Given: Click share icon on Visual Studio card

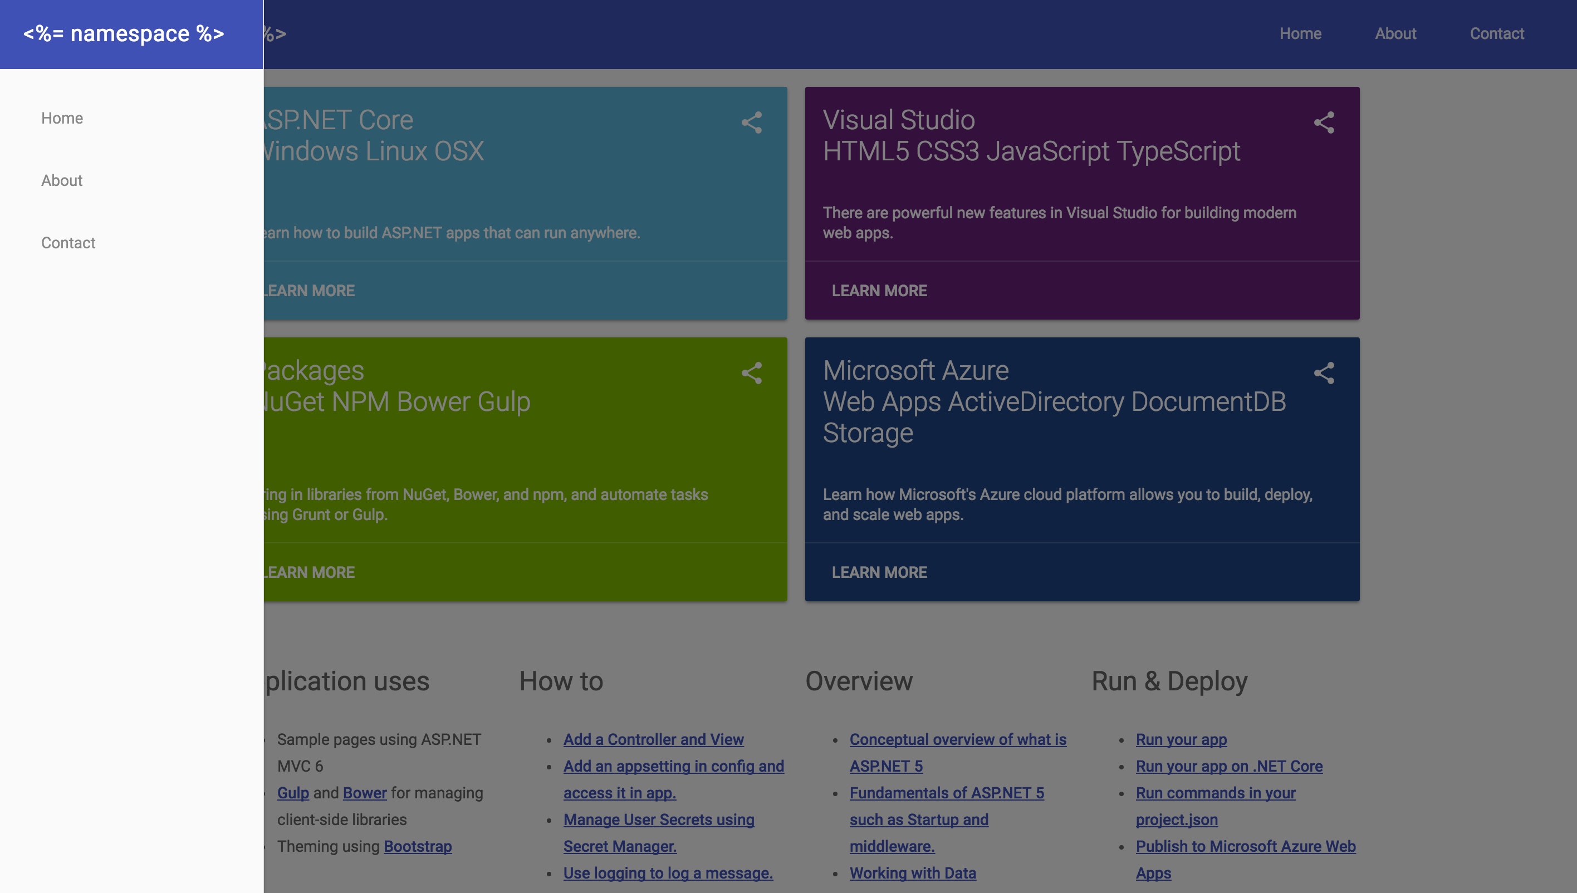Looking at the screenshot, I should tap(1324, 122).
